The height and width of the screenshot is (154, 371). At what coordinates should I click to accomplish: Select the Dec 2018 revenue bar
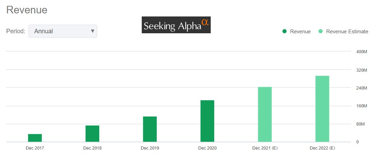pyautogui.click(x=92, y=134)
